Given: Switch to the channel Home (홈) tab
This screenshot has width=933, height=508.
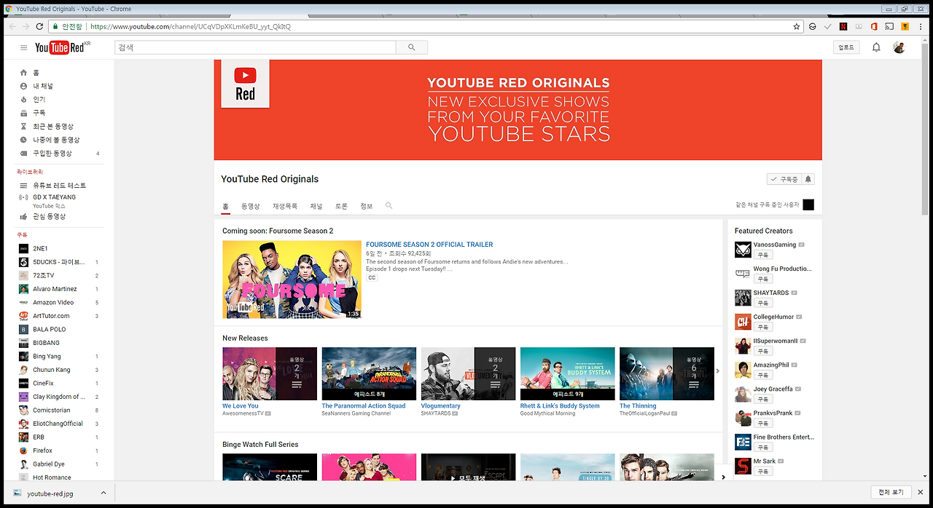Looking at the screenshot, I should pos(226,207).
